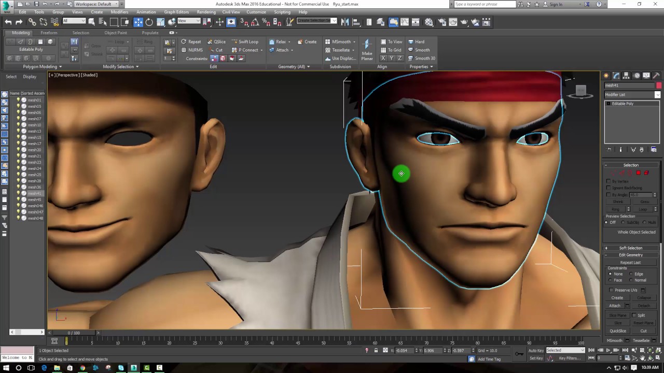Select the Cut tool in ribbon

tap(216, 50)
